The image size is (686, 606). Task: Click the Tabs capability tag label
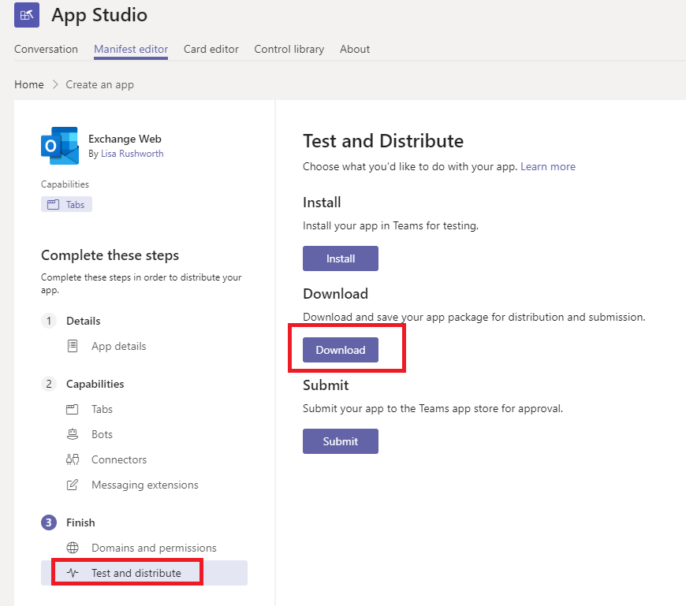75,205
